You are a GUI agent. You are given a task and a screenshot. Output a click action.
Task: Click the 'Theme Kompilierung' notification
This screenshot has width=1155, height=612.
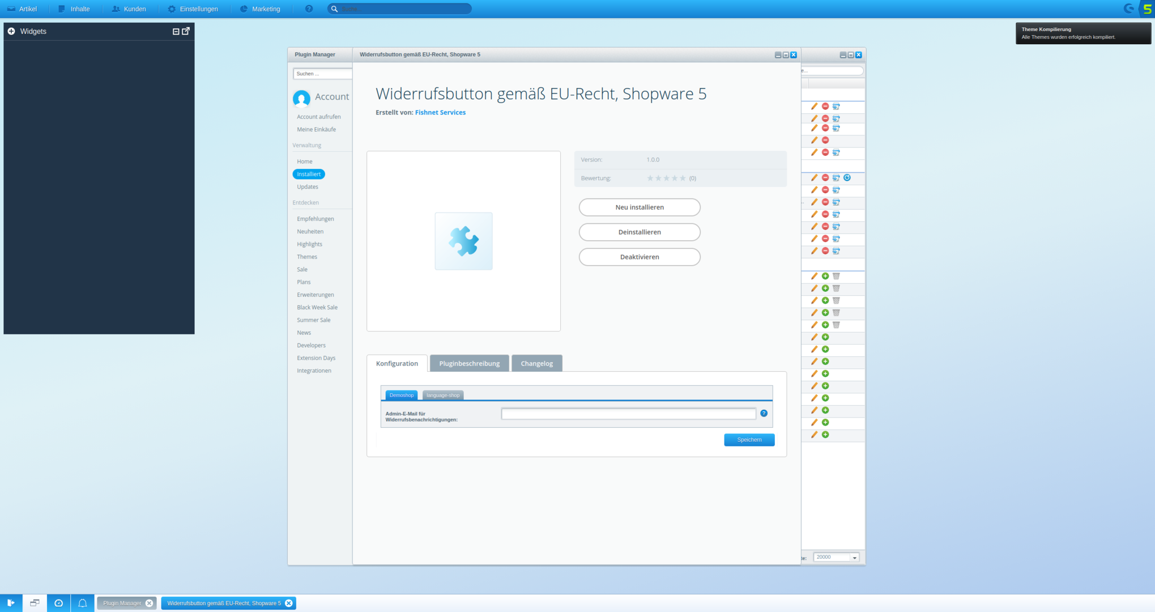pyautogui.click(x=1083, y=33)
